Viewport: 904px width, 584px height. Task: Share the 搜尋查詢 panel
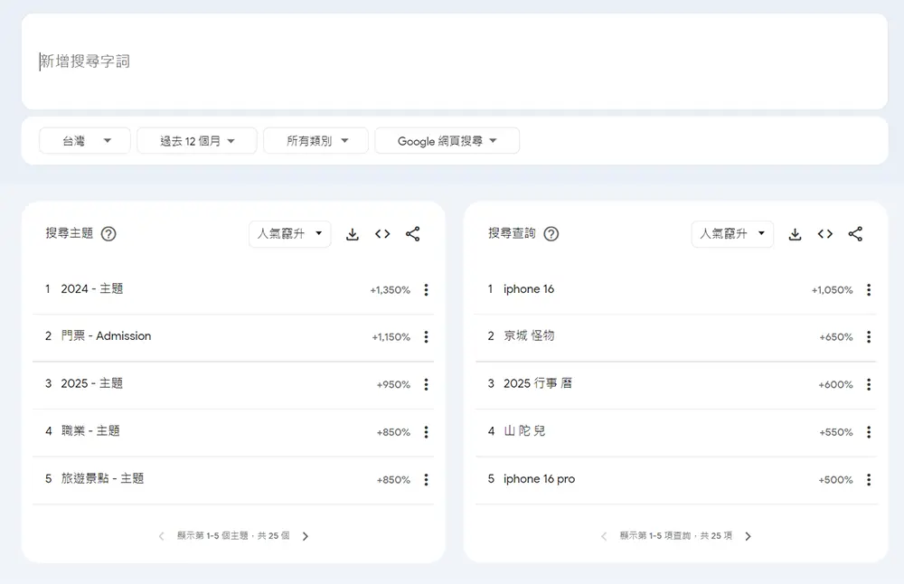855,234
